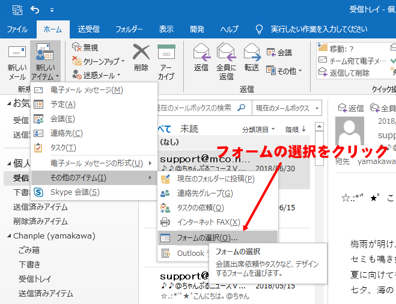Choose 連絡先グループ(G) in submenu

218,193
